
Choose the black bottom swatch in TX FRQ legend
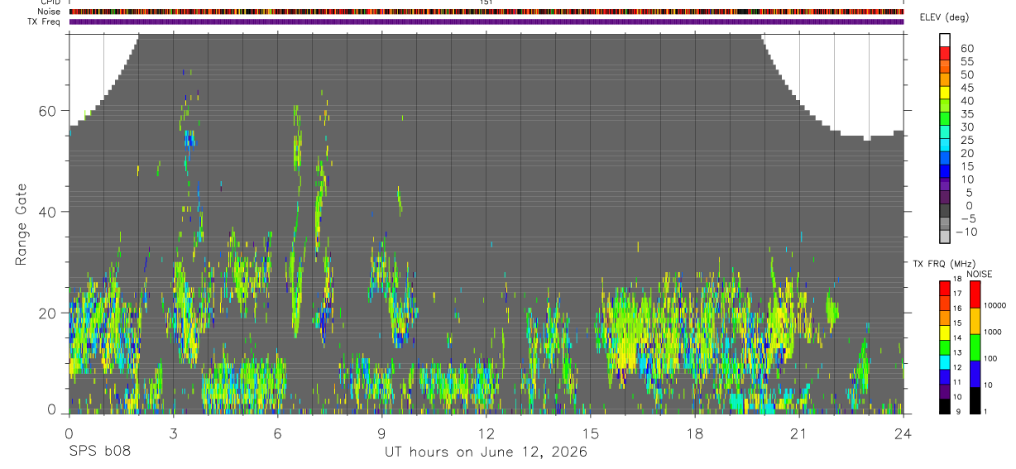pyautogui.click(x=945, y=408)
